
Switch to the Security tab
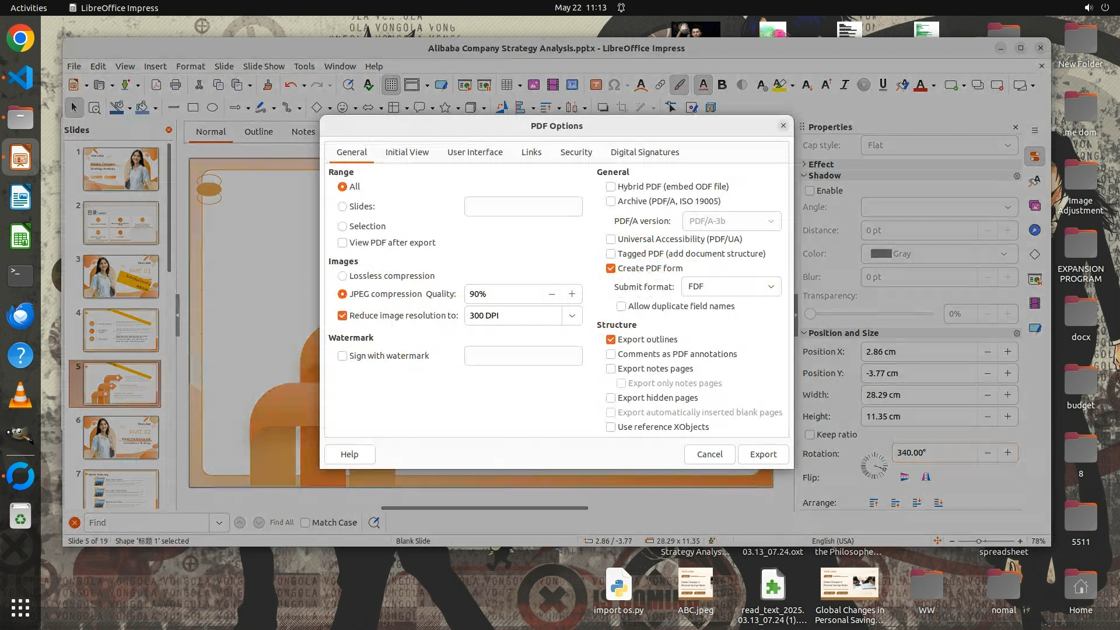[x=576, y=152]
